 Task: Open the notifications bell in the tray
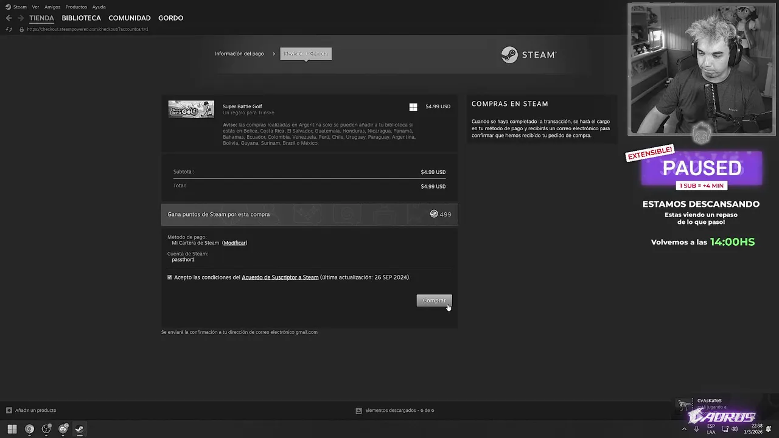(769, 429)
